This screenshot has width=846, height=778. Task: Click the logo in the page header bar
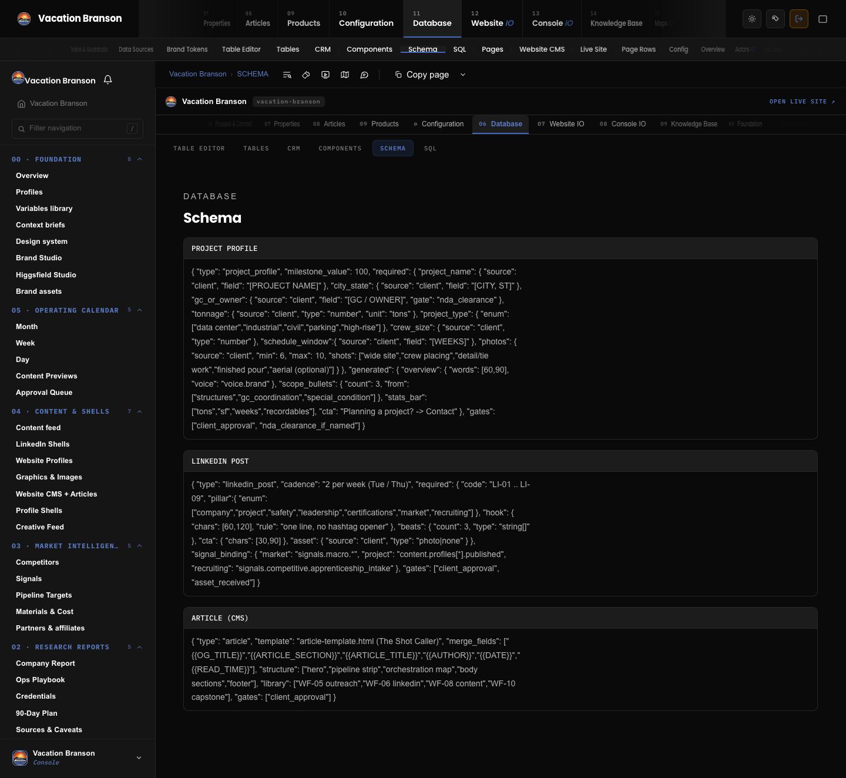pyautogui.click(x=171, y=102)
